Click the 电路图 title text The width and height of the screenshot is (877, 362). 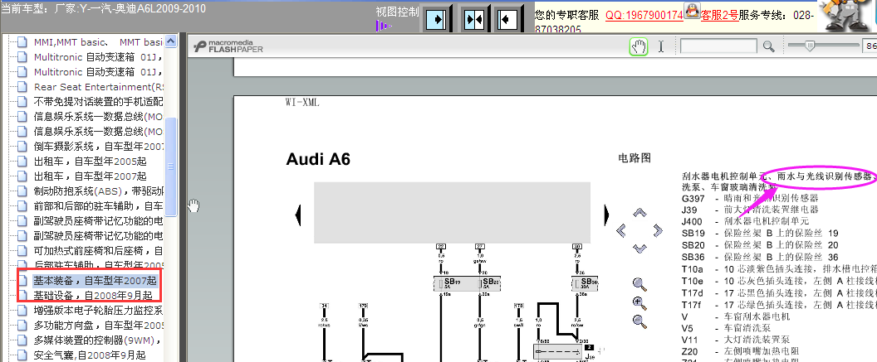tap(634, 158)
